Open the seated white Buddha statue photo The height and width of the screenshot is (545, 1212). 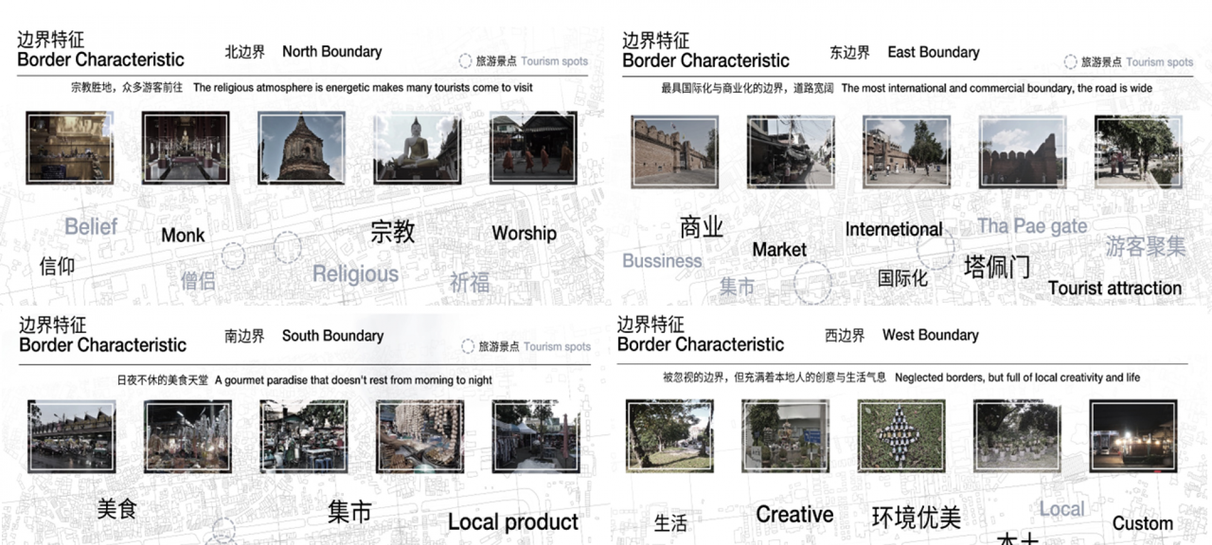coord(417,148)
